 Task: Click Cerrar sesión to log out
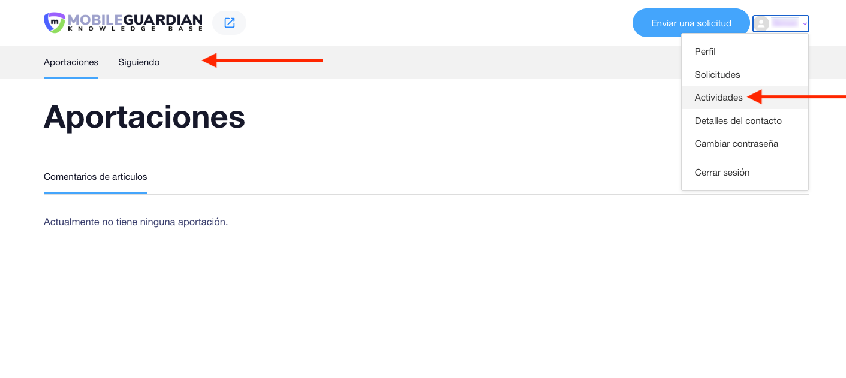pos(722,173)
